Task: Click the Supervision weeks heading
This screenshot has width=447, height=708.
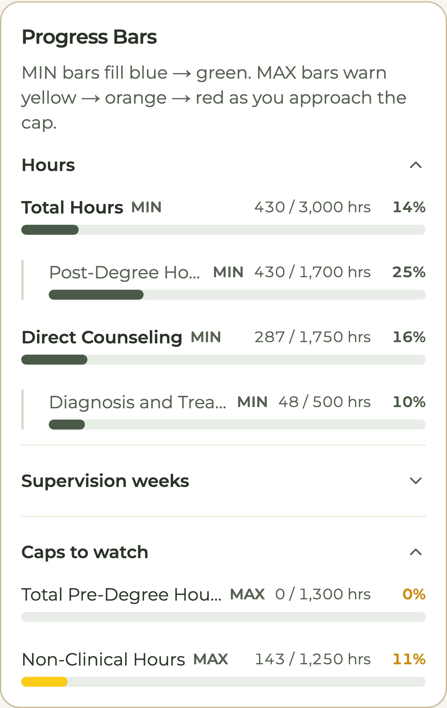Action: [105, 481]
